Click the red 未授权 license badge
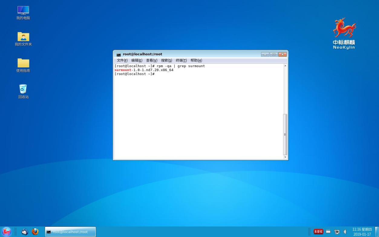The width and height of the screenshot is (379, 237). pyautogui.click(x=318, y=232)
